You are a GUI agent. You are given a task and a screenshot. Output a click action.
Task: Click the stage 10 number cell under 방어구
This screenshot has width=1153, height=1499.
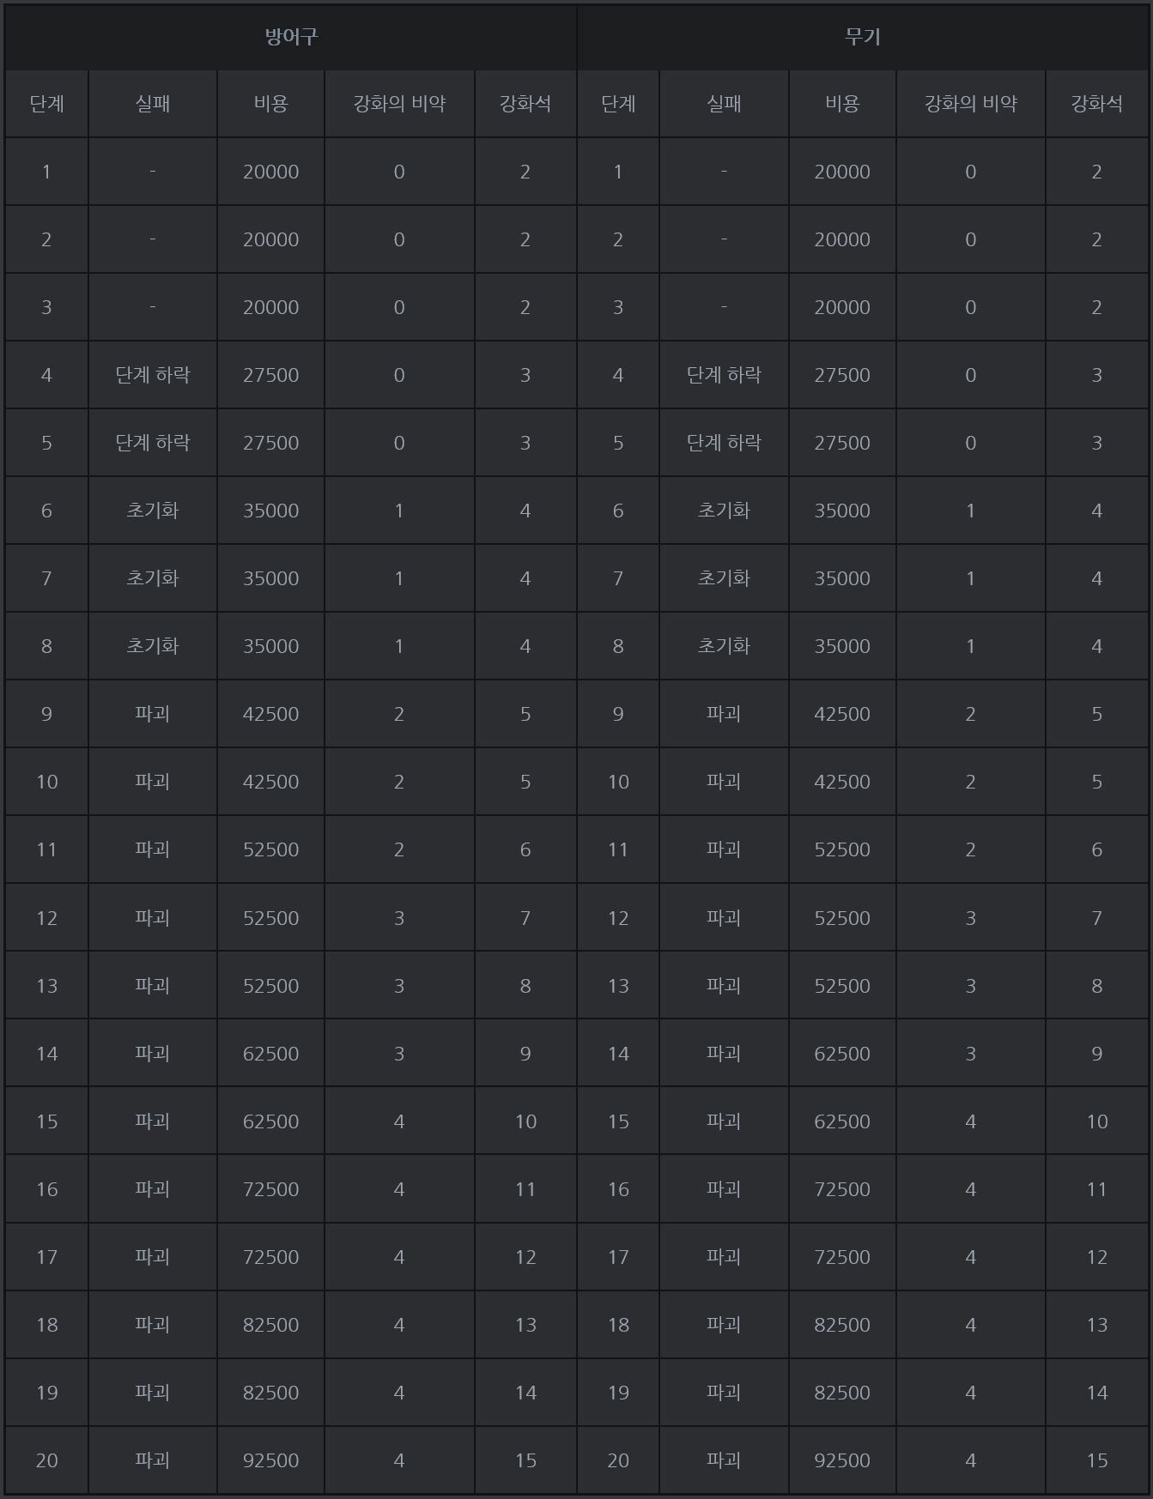coord(47,782)
